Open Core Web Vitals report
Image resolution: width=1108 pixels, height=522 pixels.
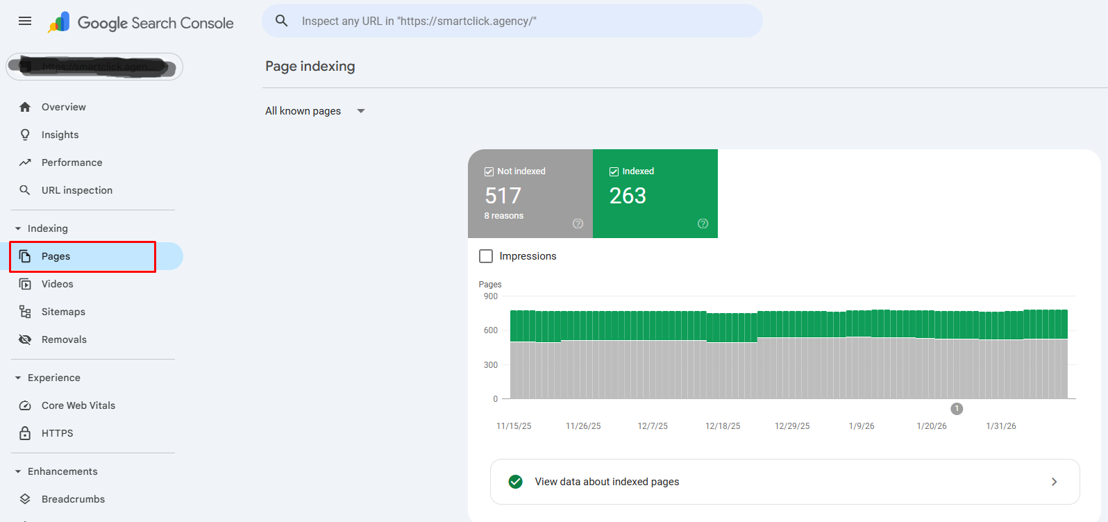pos(78,405)
